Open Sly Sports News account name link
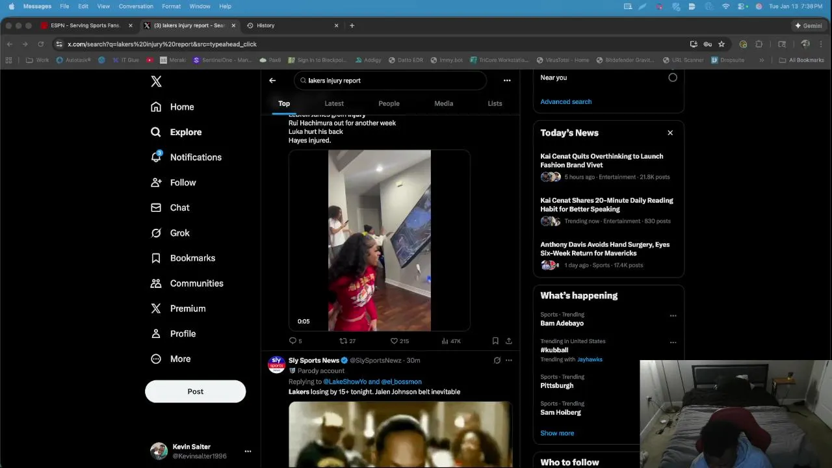This screenshot has height=468, width=832. pyautogui.click(x=314, y=360)
